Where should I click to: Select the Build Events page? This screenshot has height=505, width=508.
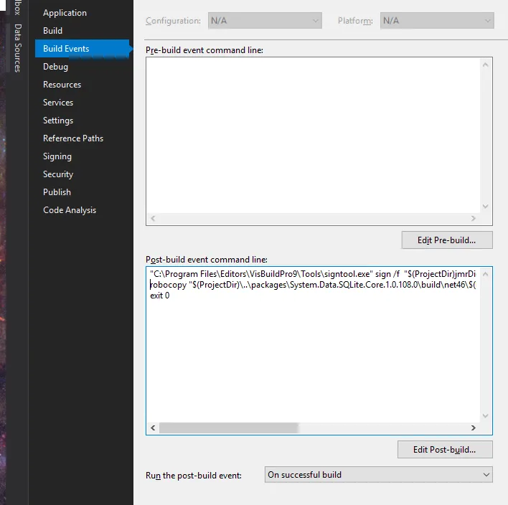point(82,49)
